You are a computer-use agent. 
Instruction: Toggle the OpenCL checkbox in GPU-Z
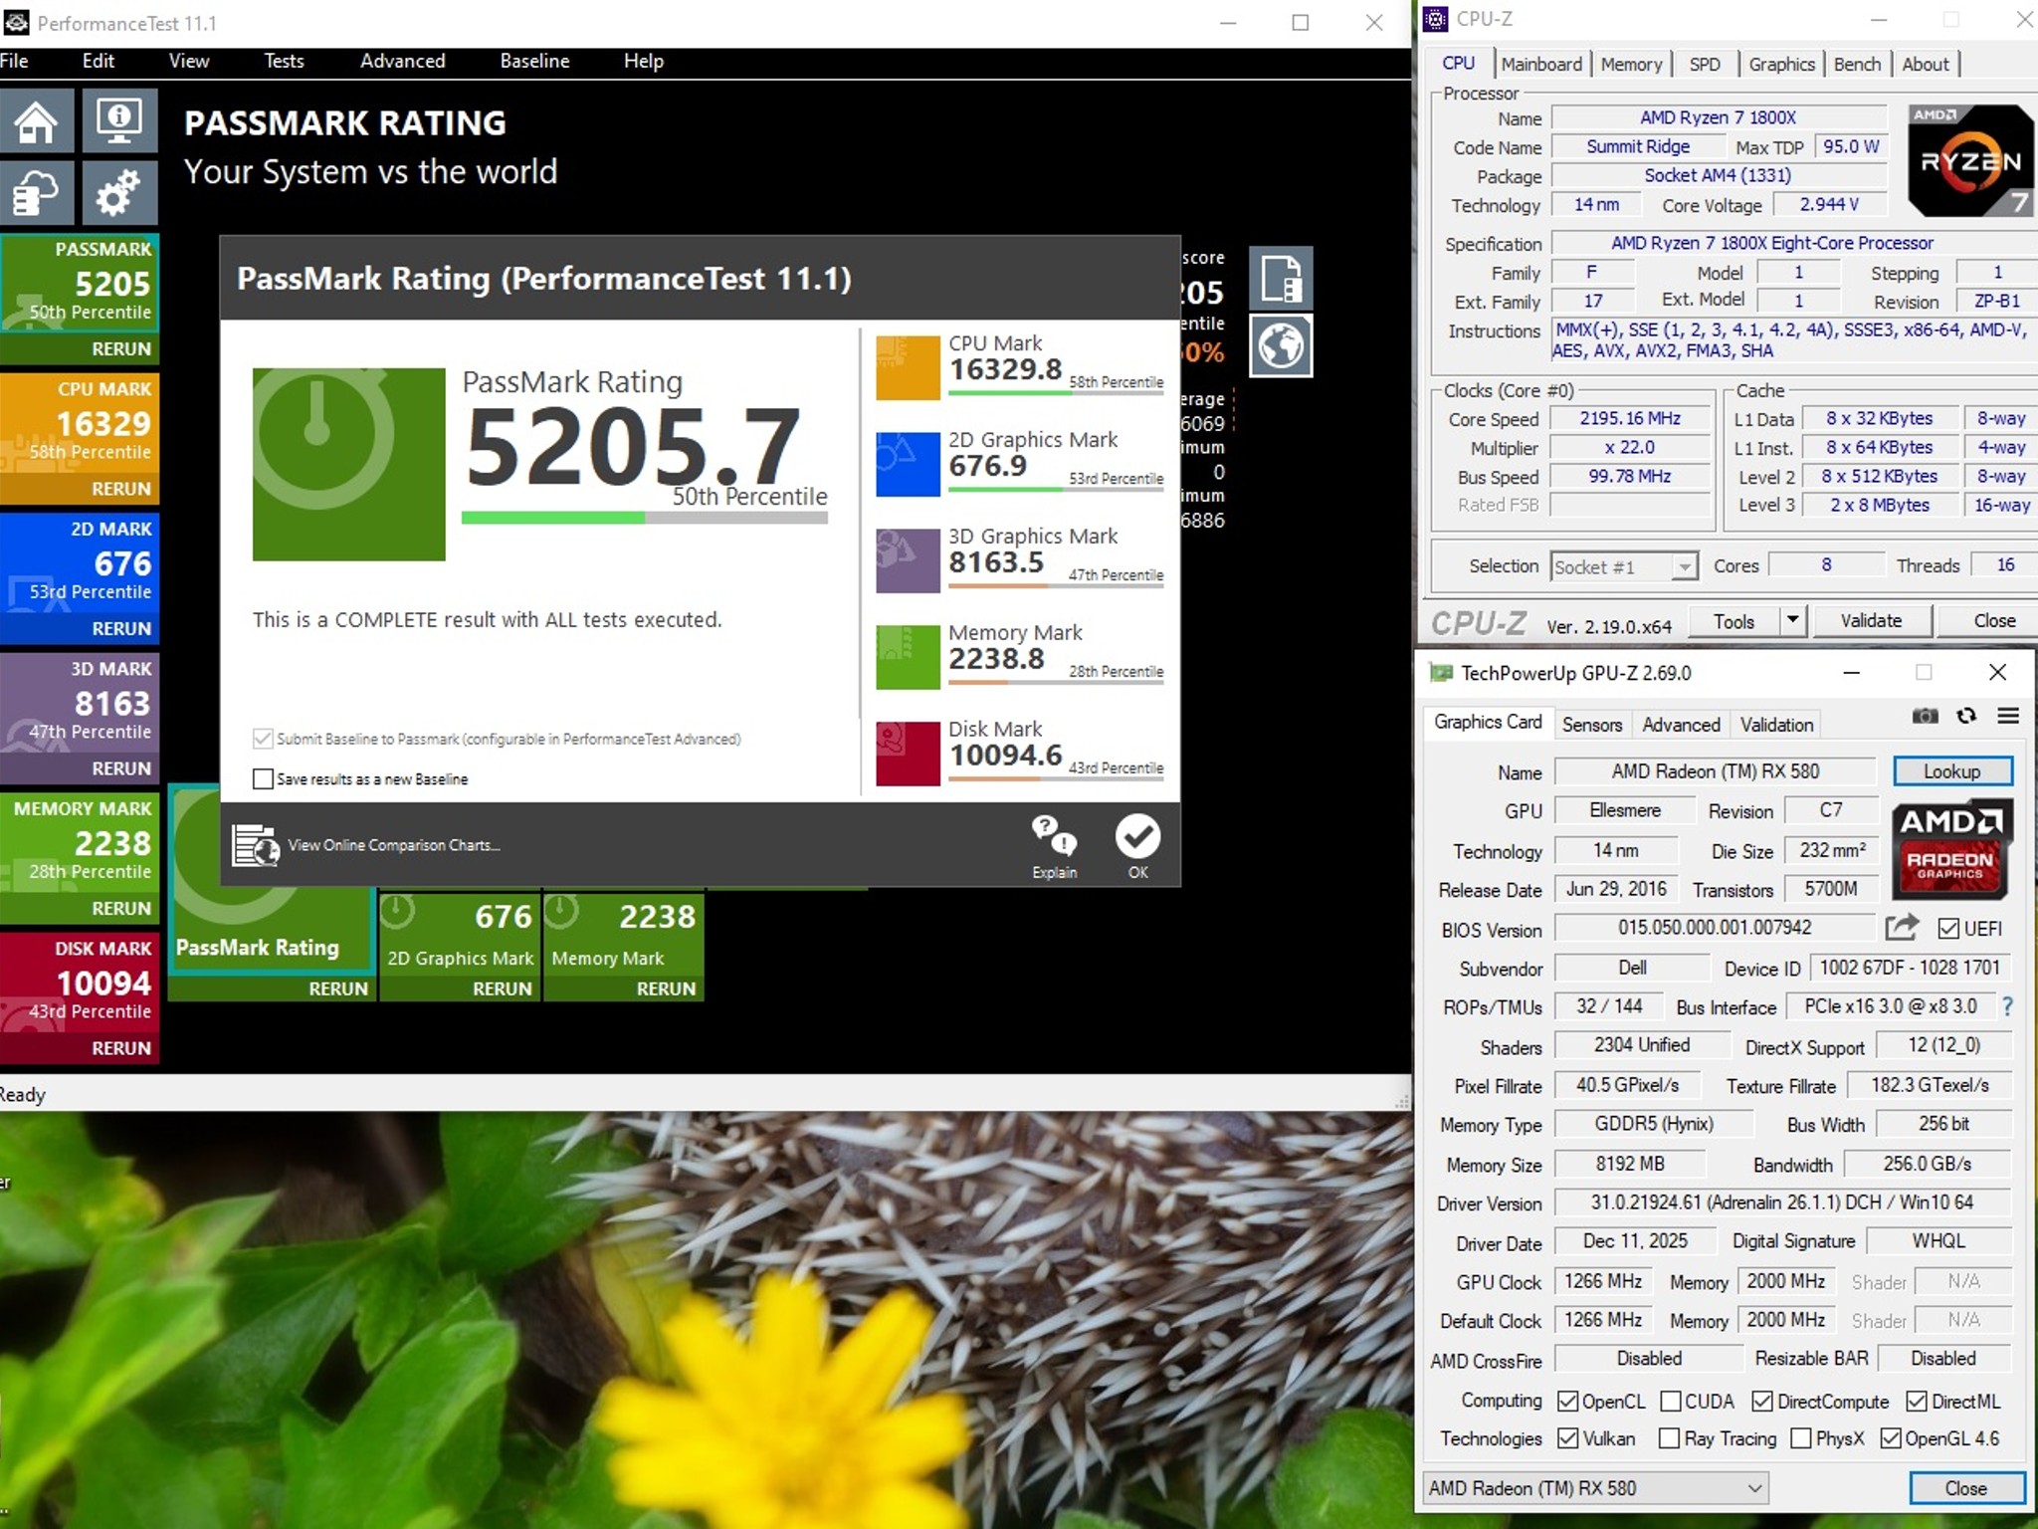(1568, 1402)
